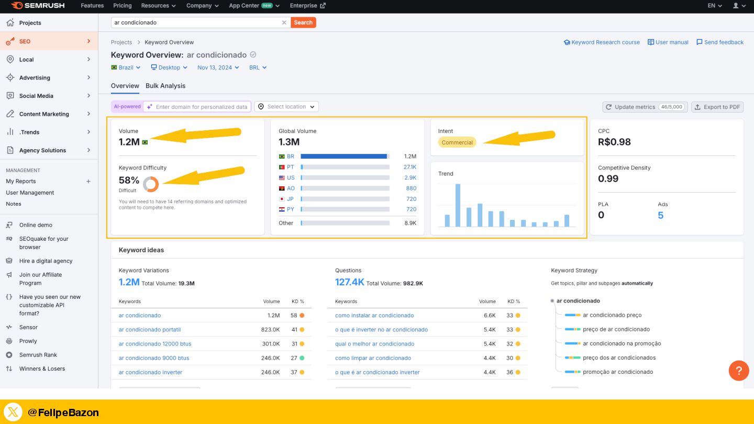Viewport: 754px width, 424px height.
Task: Open the Select location dropdown
Action: click(286, 107)
